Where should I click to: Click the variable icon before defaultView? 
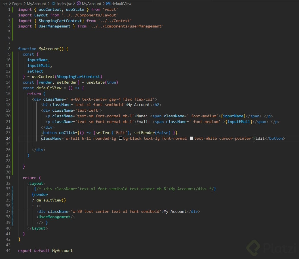108,3
